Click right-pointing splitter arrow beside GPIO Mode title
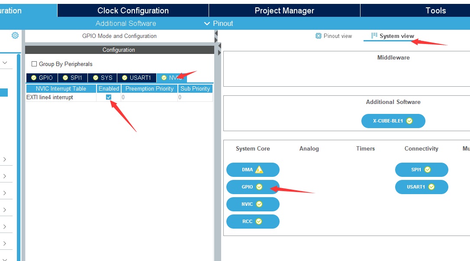 click(x=216, y=40)
